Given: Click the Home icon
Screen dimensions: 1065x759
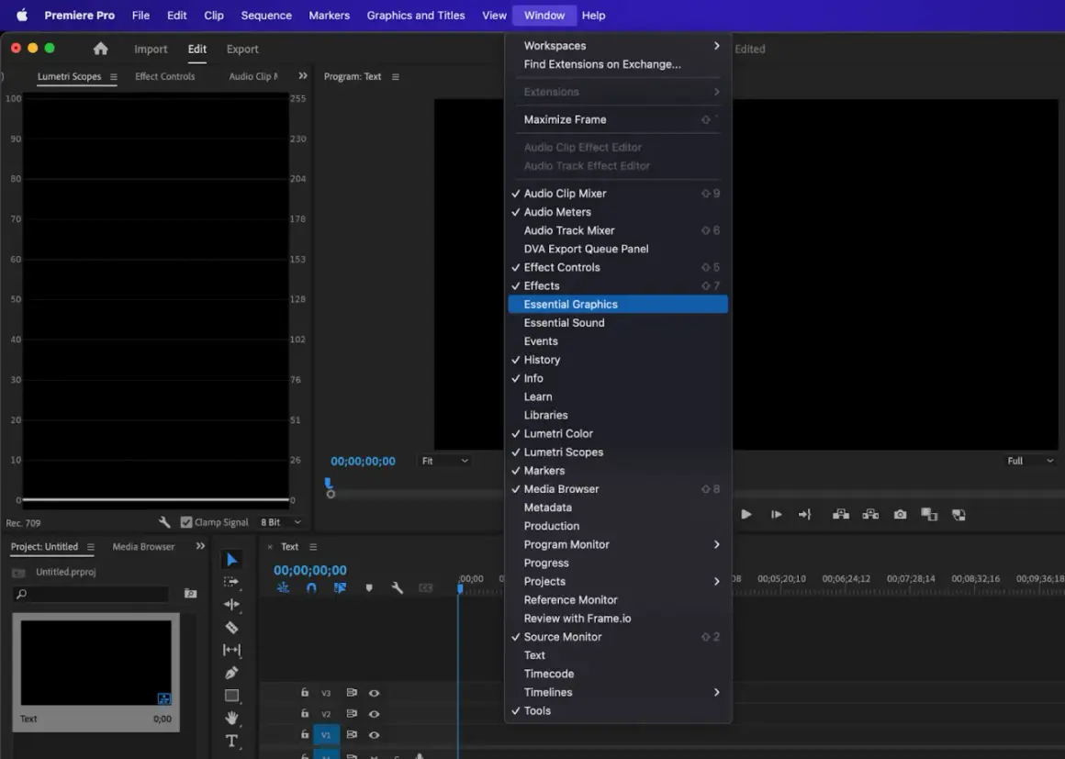Looking at the screenshot, I should [100, 49].
